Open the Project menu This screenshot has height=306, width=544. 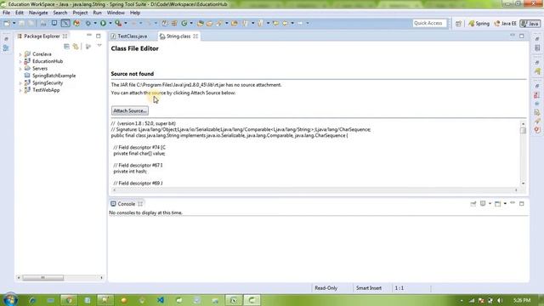[x=80, y=13]
